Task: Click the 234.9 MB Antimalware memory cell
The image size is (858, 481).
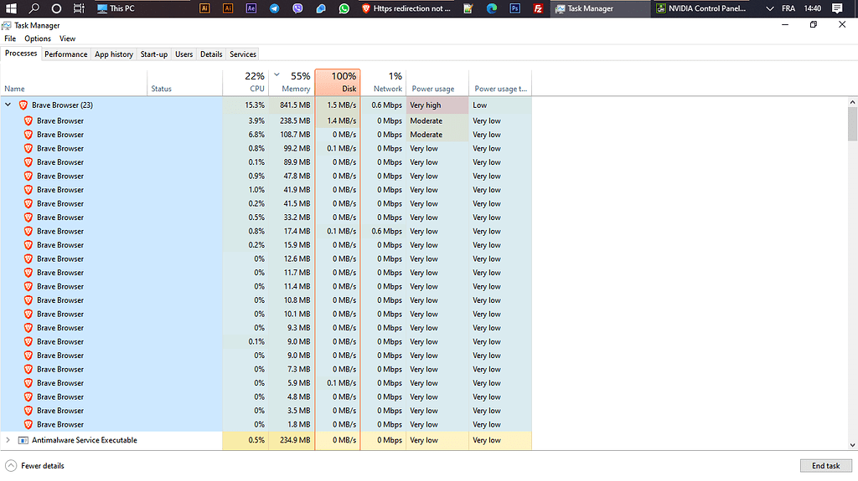Action: 292,440
